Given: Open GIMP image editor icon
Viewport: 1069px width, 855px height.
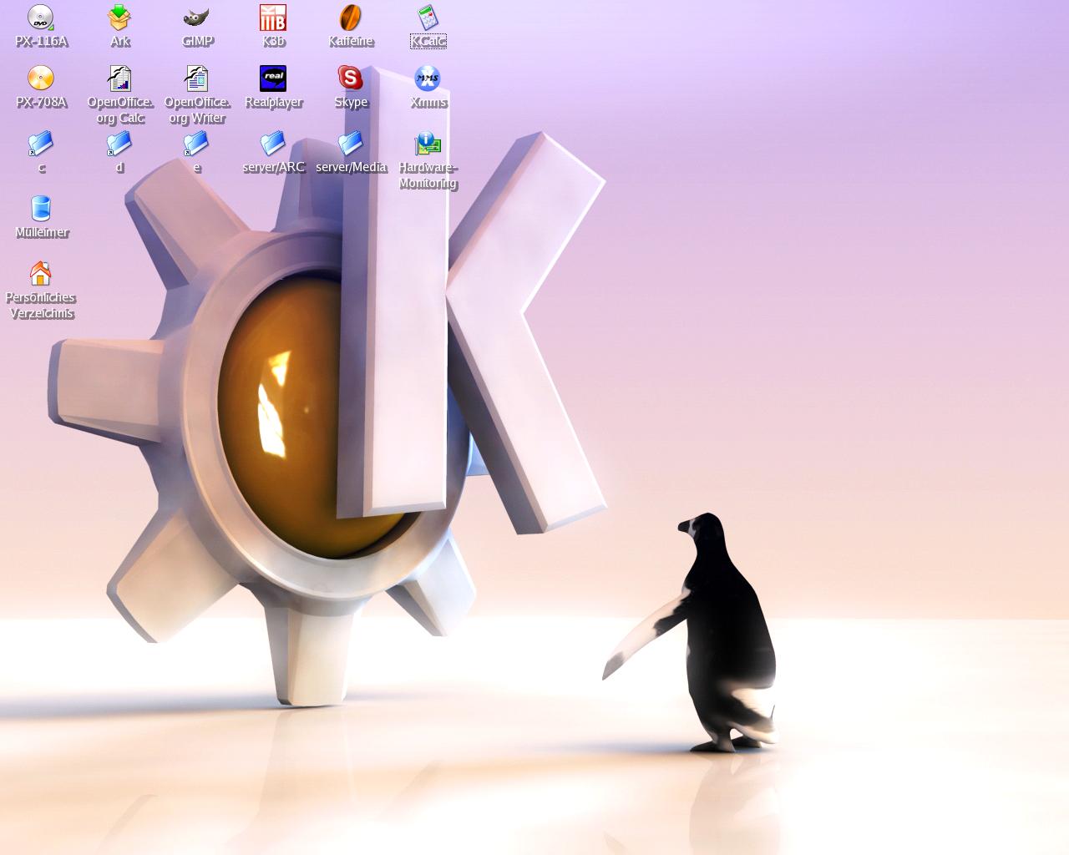Looking at the screenshot, I should [x=196, y=18].
